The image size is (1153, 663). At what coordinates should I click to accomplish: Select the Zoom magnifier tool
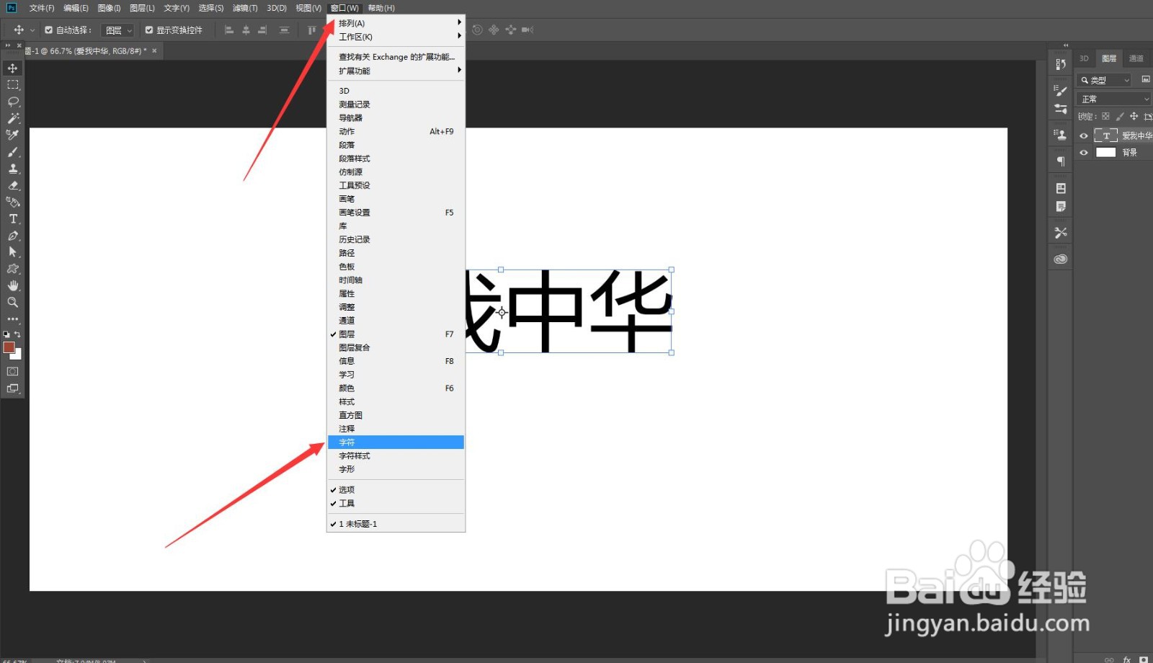tap(12, 302)
